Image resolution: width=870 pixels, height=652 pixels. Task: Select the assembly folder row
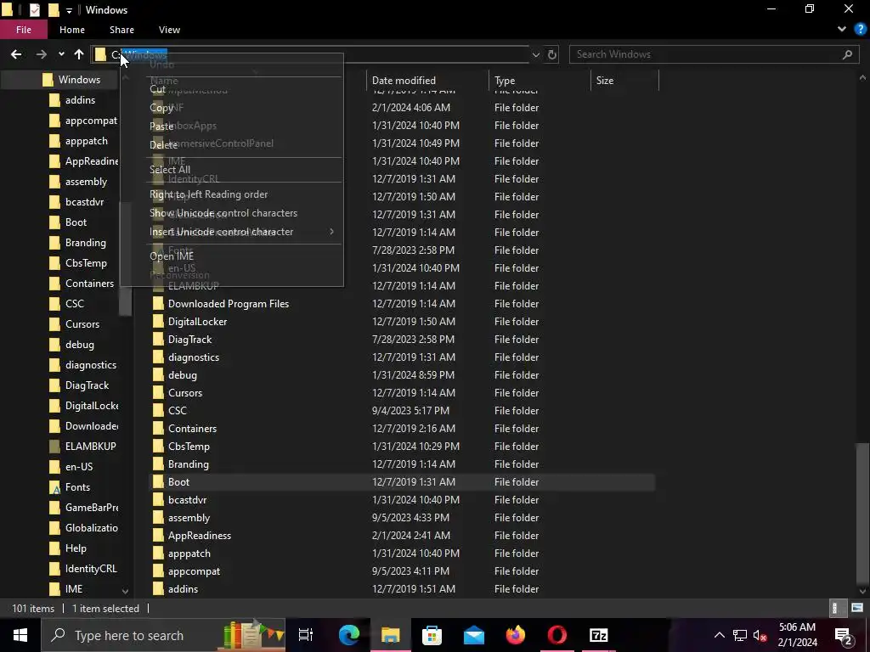(402, 518)
